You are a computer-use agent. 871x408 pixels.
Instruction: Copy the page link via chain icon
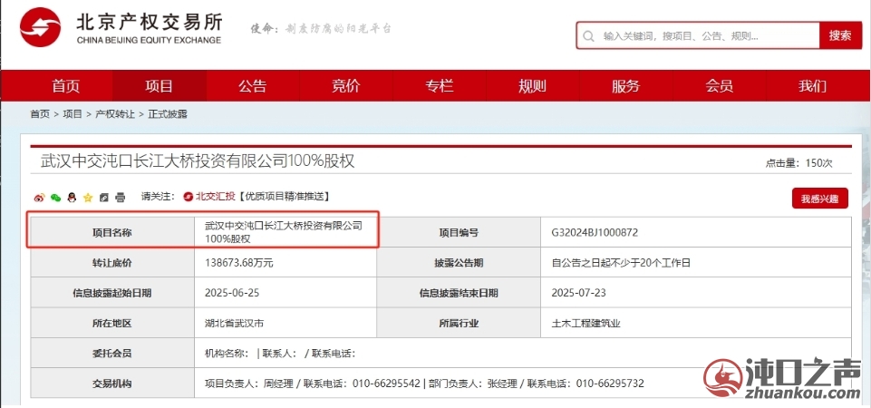tap(104, 198)
